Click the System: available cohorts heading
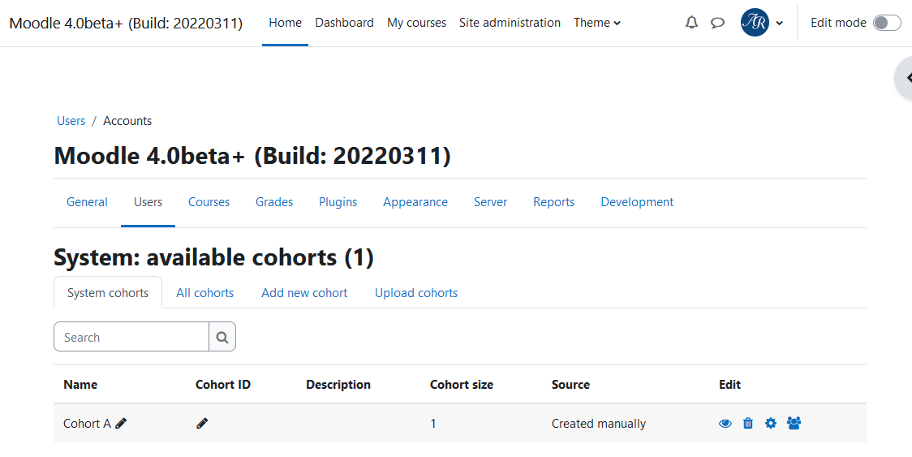912x457 pixels. click(213, 257)
